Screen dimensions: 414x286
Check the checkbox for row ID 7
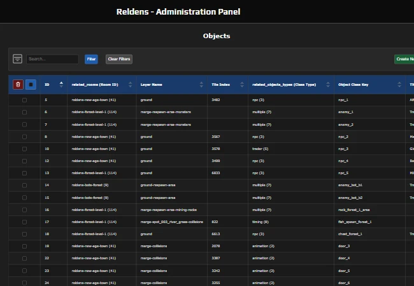pos(25,125)
